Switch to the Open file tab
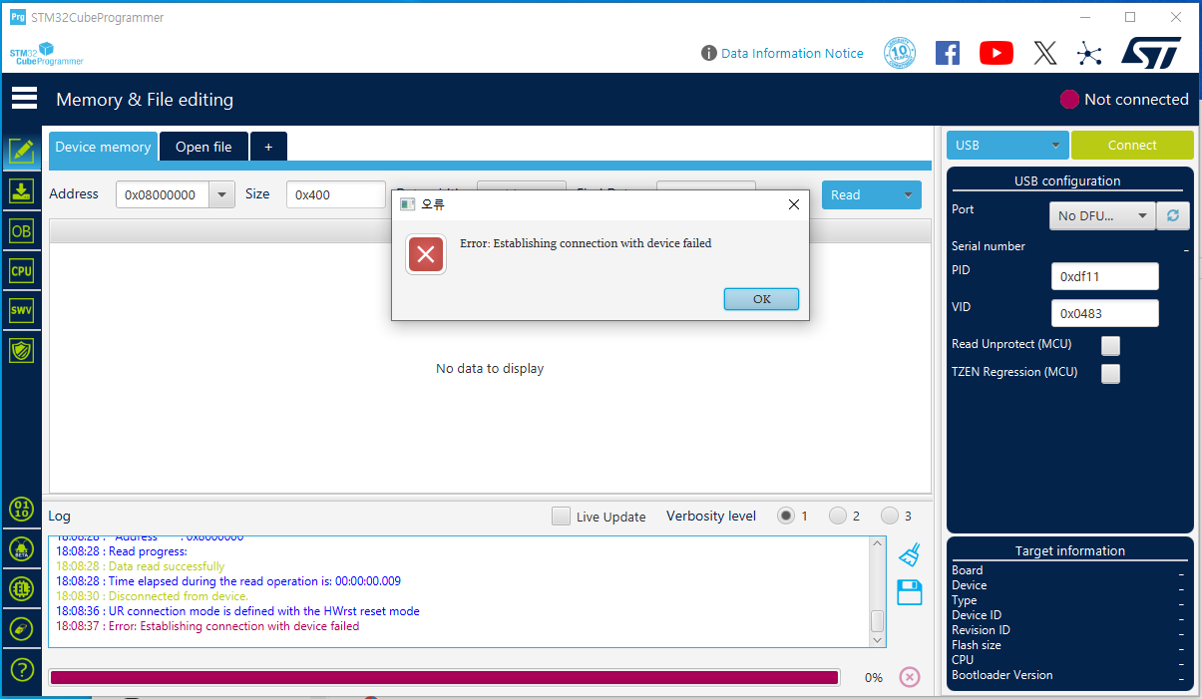Image resolution: width=1202 pixels, height=699 pixels. 203,146
